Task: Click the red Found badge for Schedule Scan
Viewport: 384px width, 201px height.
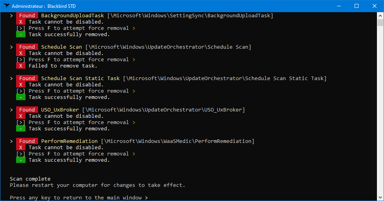Action: coord(27,47)
